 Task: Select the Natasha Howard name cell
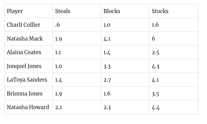(x=28, y=107)
